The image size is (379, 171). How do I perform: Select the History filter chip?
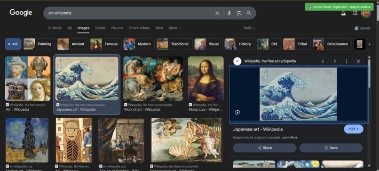[239, 44]
